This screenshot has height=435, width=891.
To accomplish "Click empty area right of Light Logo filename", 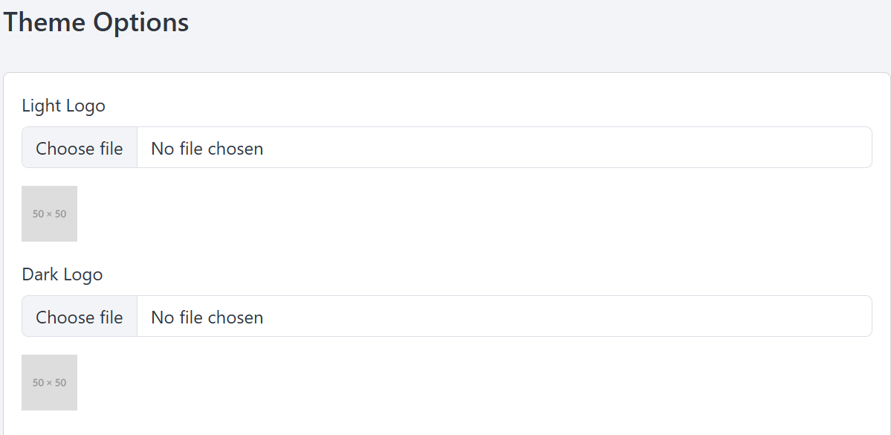I will (x=568, y=148).
